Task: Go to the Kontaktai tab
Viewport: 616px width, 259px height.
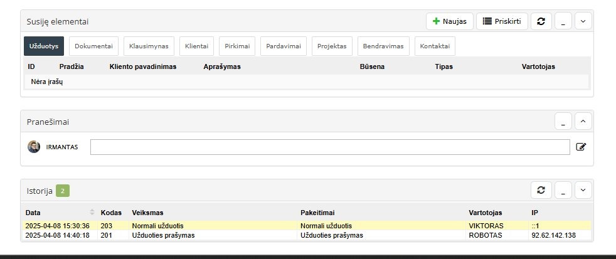Action: [435, 46]
